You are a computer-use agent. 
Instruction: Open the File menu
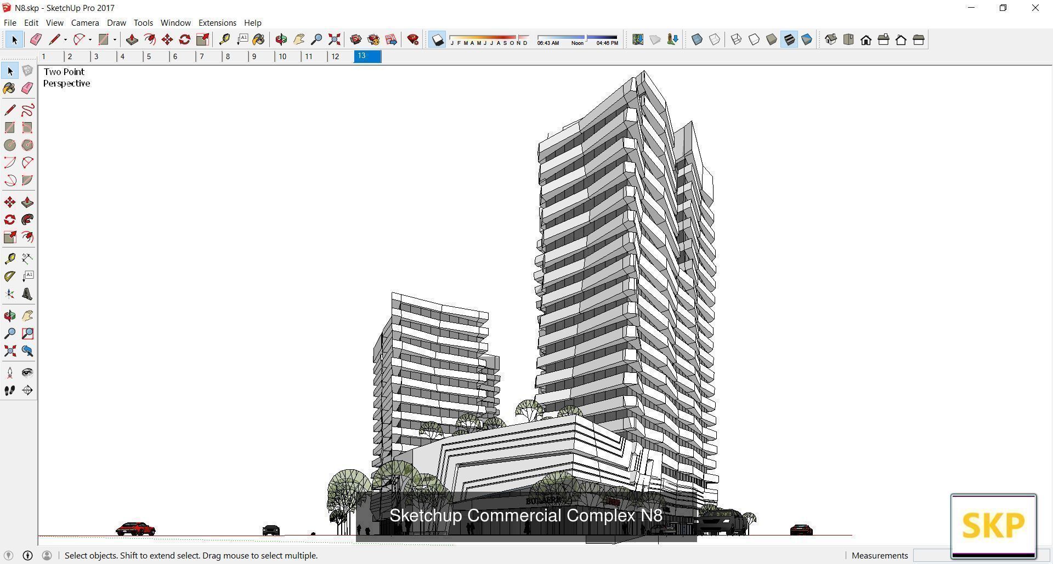tap(10, 23)
